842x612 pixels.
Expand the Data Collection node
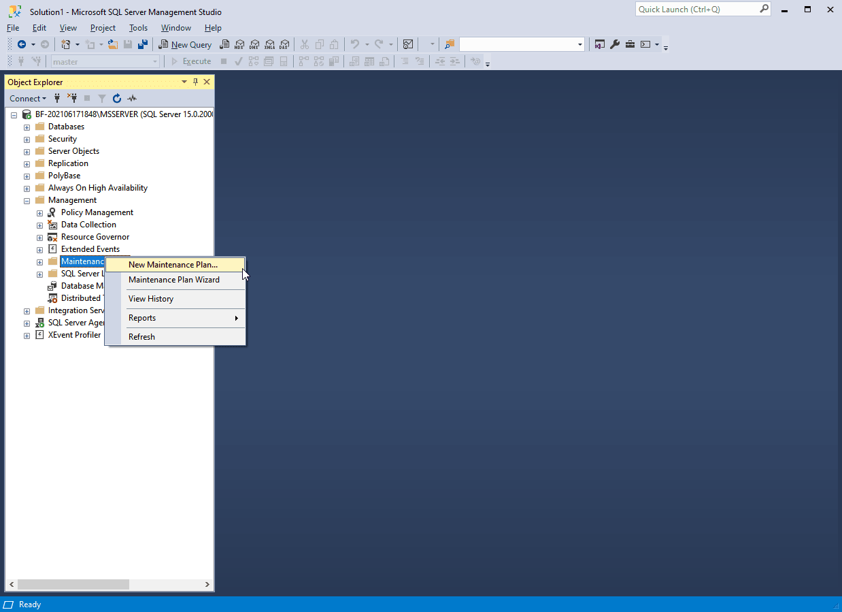click(40, 225)
